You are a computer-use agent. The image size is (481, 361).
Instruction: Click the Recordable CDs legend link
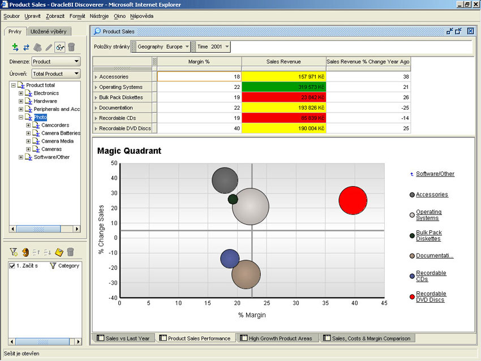[431, 276]
